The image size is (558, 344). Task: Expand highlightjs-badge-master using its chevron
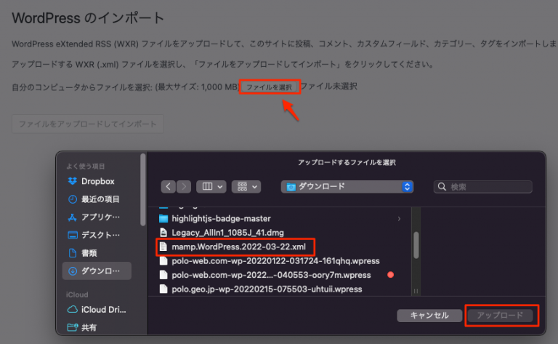coord(399,219)
